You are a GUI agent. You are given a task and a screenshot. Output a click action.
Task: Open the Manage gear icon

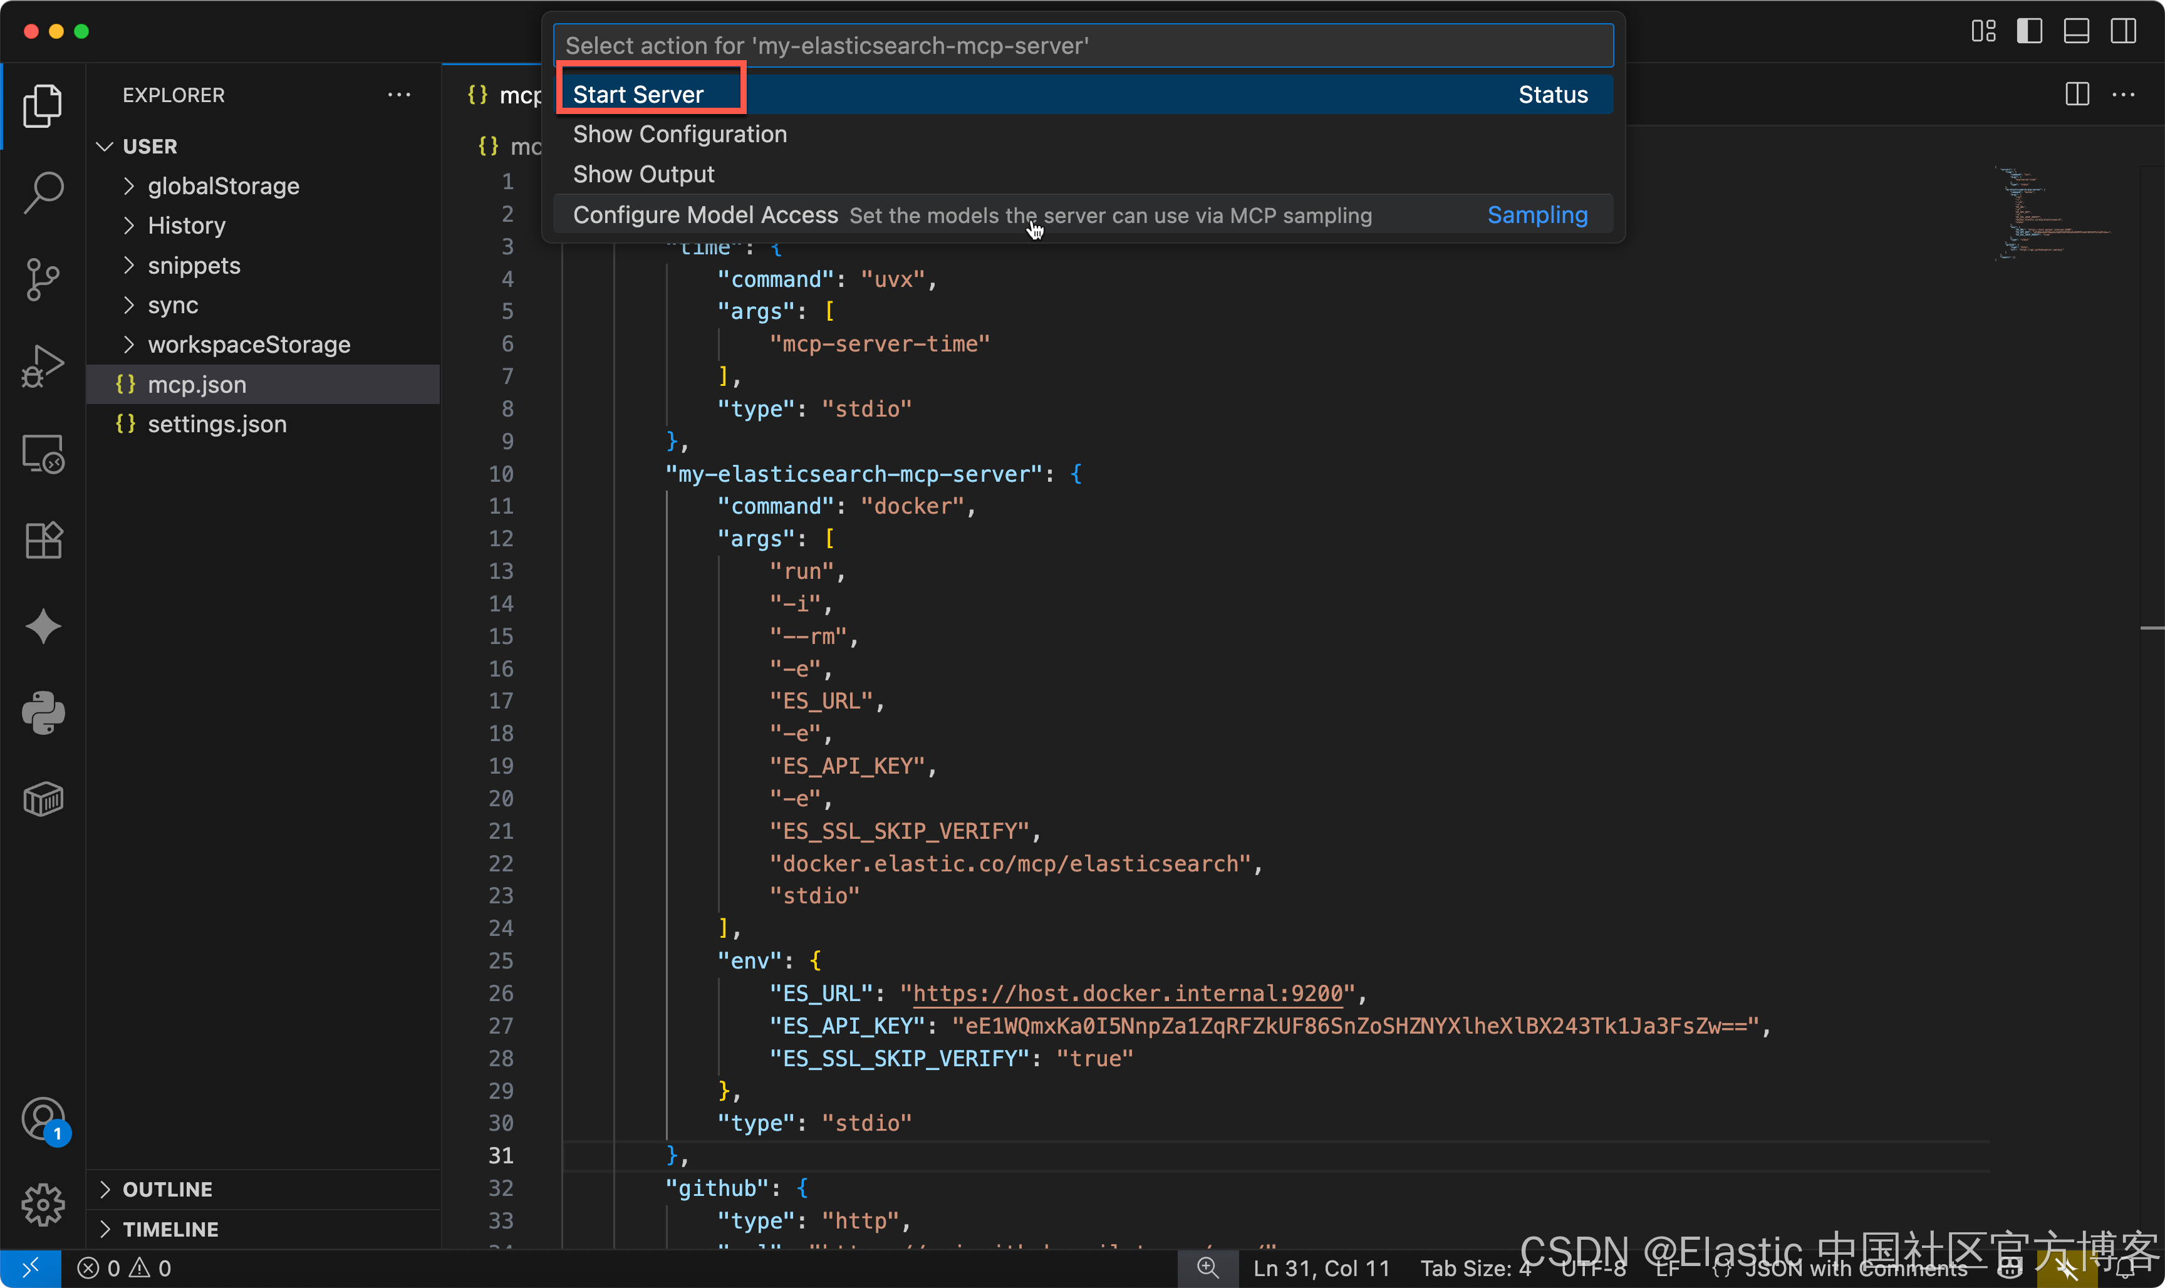(43, 1205)
